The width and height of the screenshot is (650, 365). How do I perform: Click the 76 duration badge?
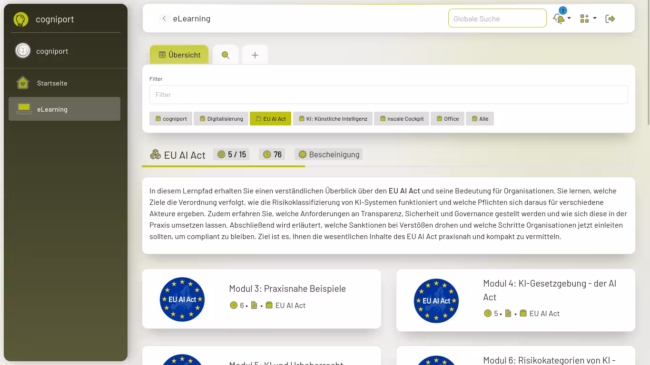(272, 154)
